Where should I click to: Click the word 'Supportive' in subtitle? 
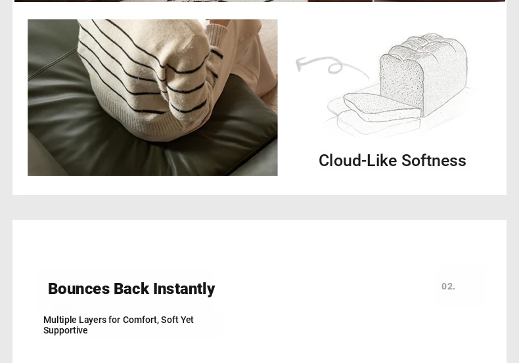(66, 330)
